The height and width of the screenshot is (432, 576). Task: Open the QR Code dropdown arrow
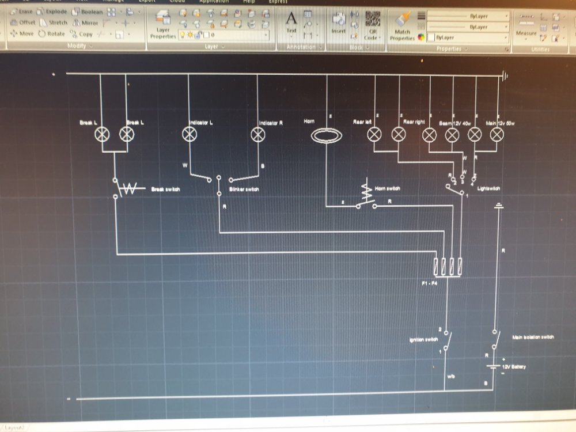(380, 38)
